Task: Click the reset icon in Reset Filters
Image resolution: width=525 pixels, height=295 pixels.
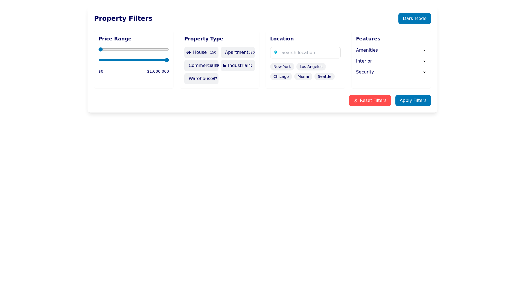Action: tap(355, 101)
